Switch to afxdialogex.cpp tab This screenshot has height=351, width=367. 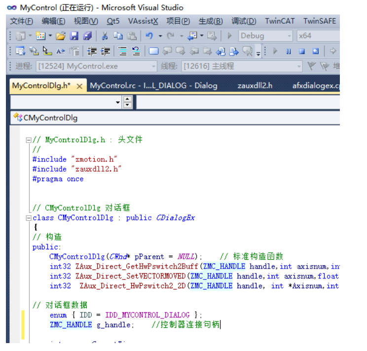coord(316,86)
